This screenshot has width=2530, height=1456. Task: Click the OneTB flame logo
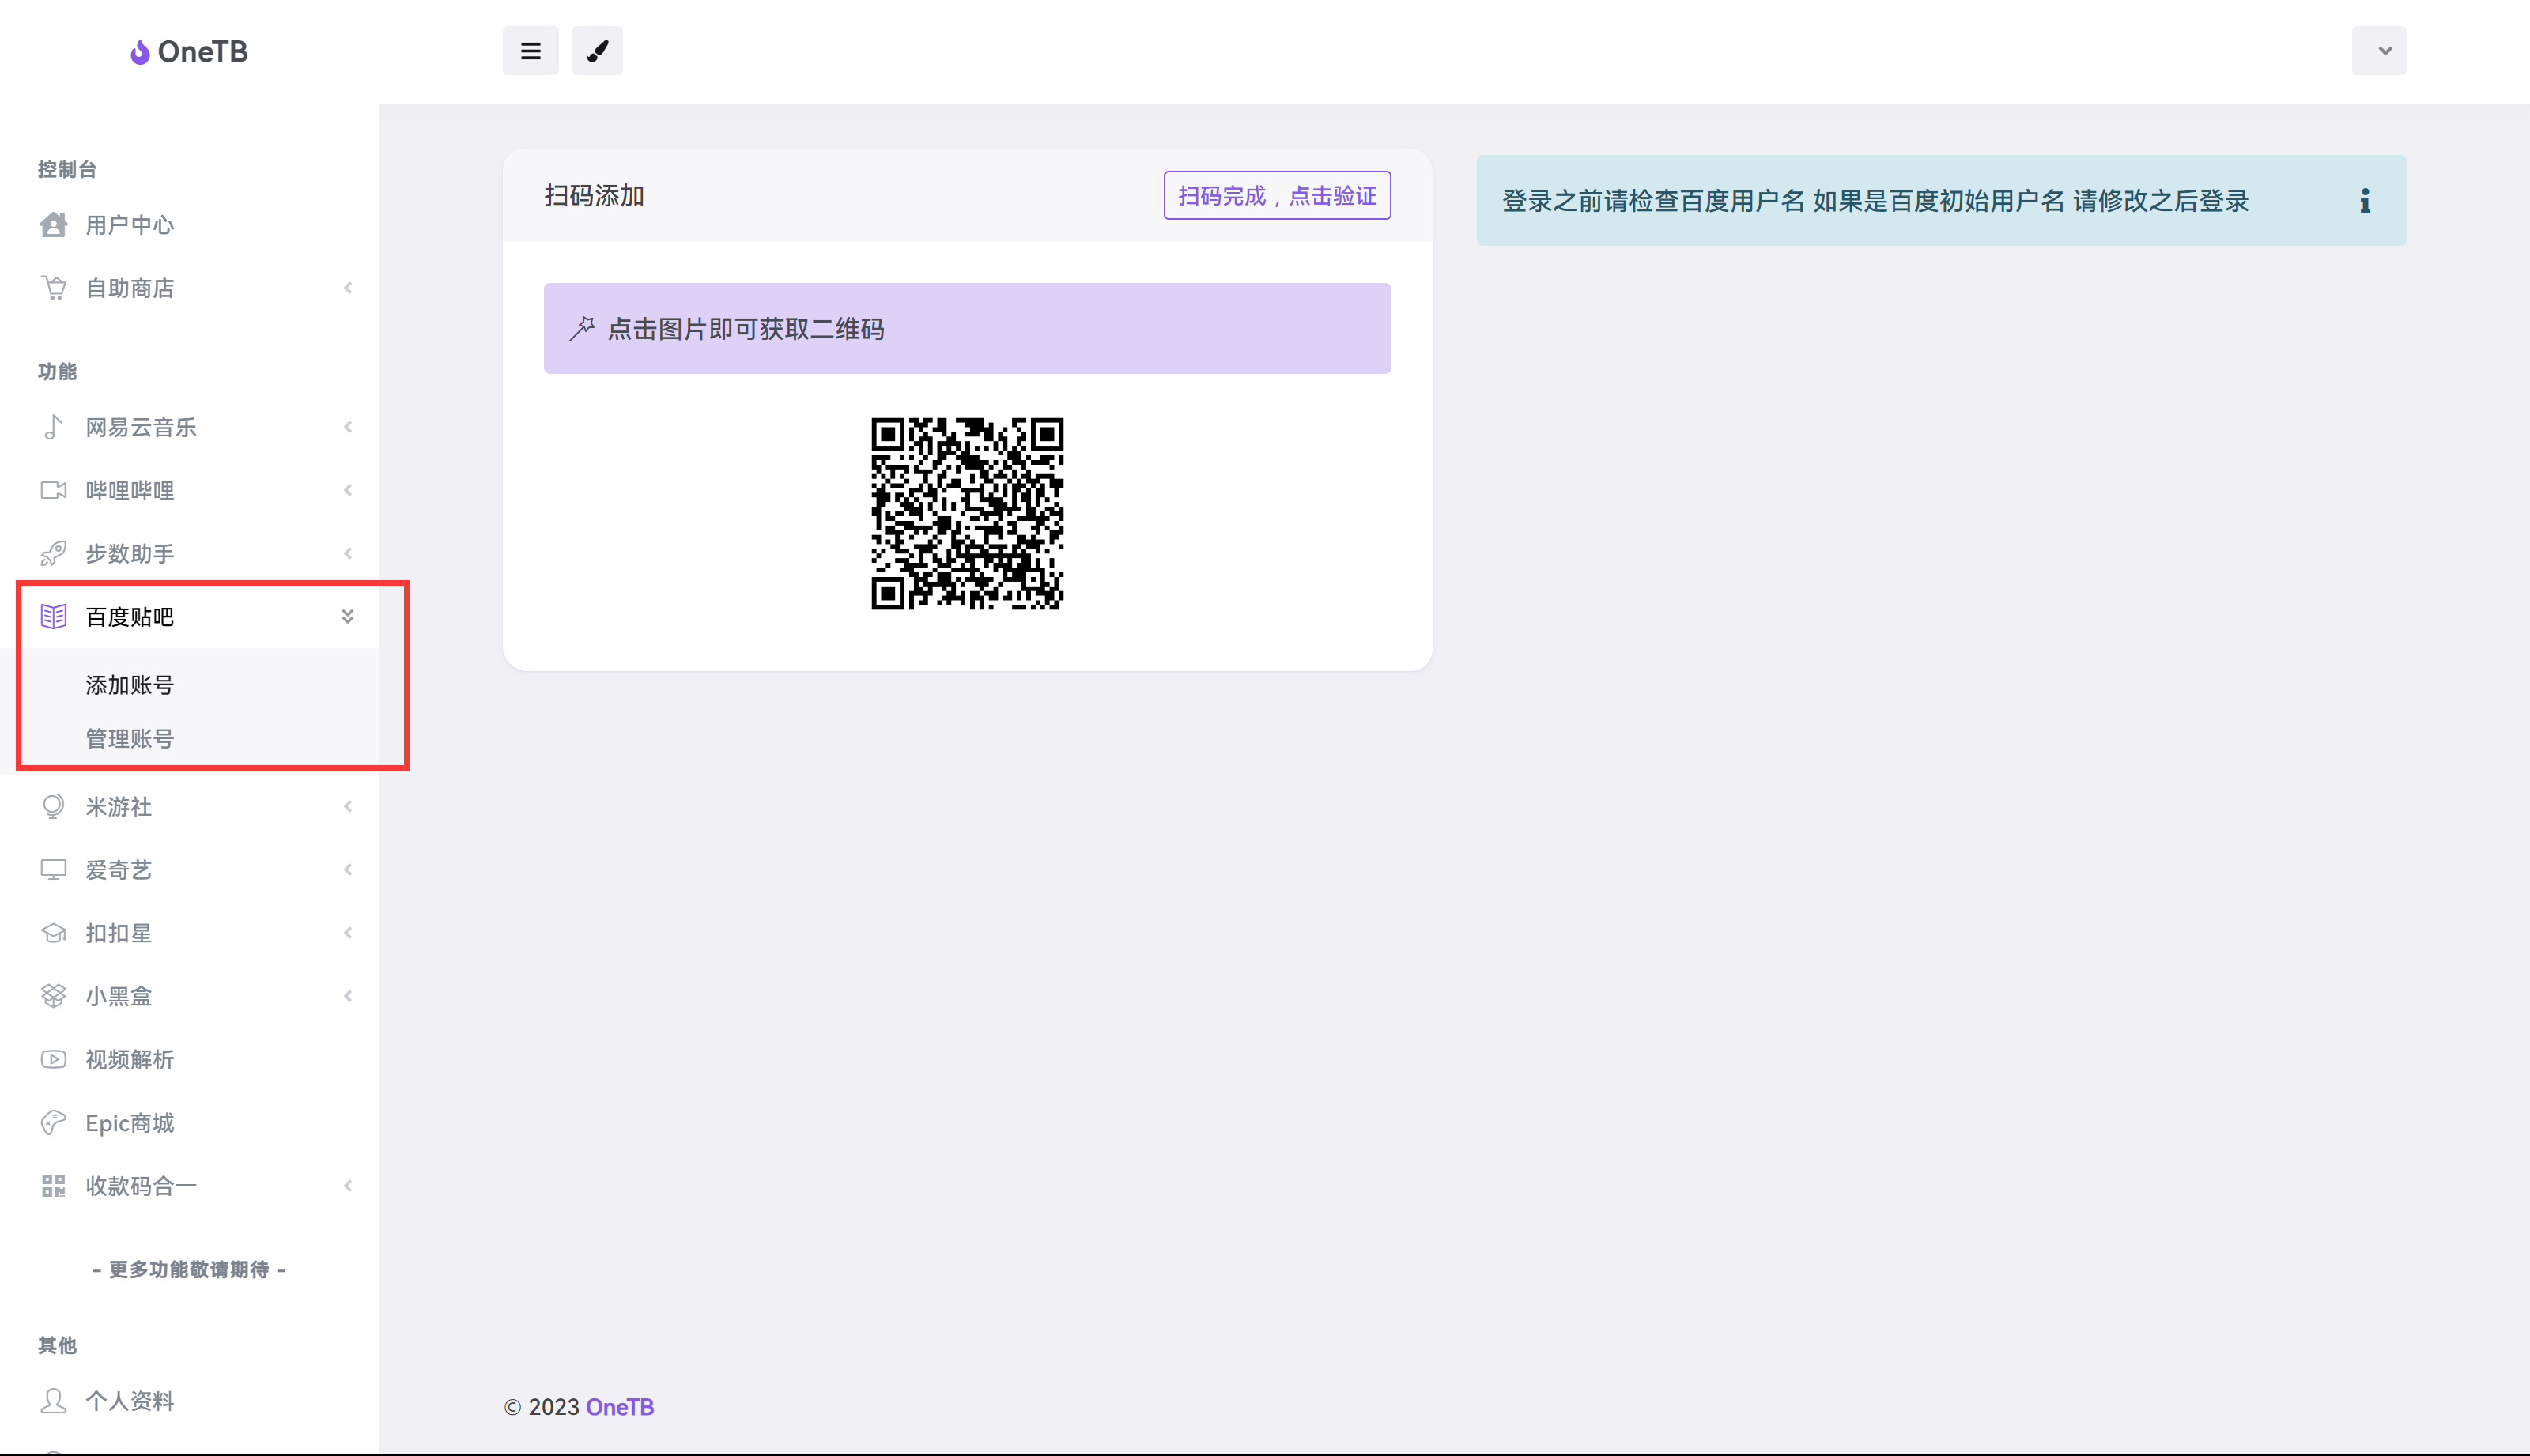point(140,52)
